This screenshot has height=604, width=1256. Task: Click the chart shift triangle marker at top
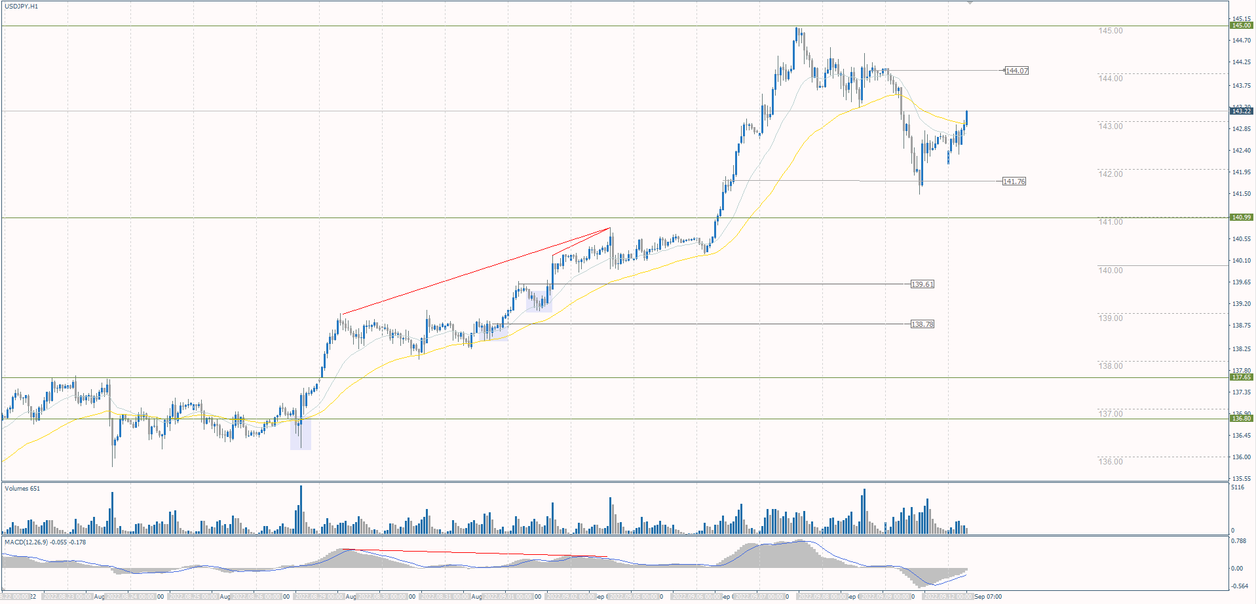pos(970,3)
